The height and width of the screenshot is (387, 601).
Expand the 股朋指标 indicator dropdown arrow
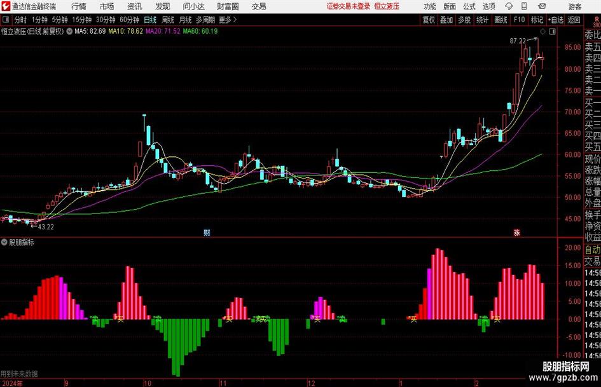(4, 242)
